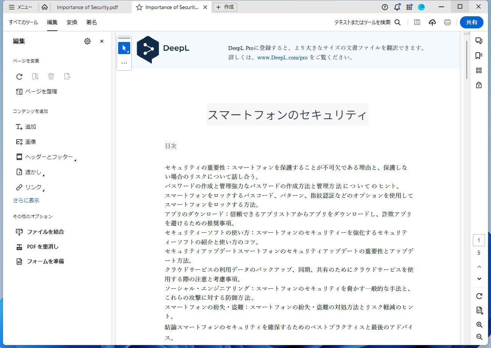Share the document via 共有 button
The height and width of the screenshot is (348, 491).
tap(471, 22)
